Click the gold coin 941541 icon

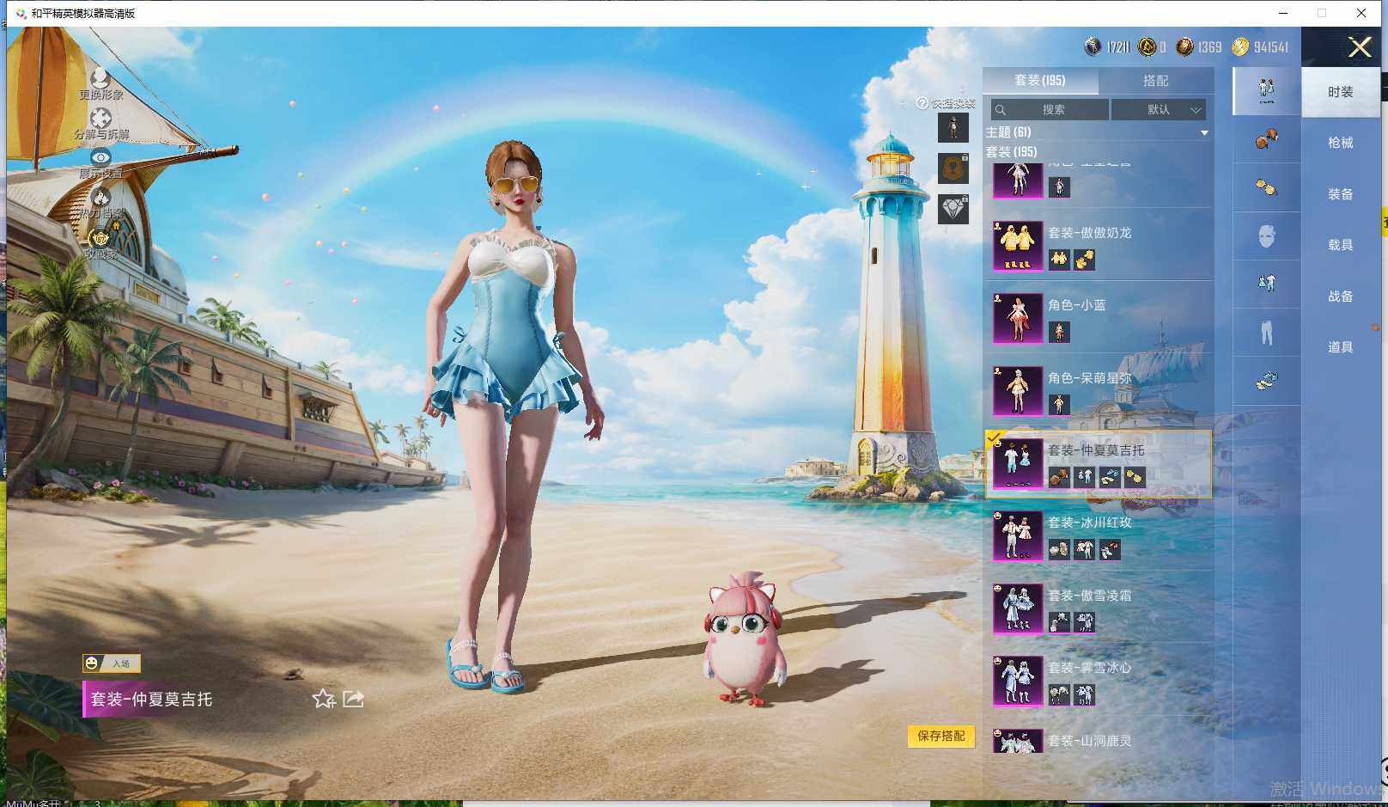coord(1240,46)
